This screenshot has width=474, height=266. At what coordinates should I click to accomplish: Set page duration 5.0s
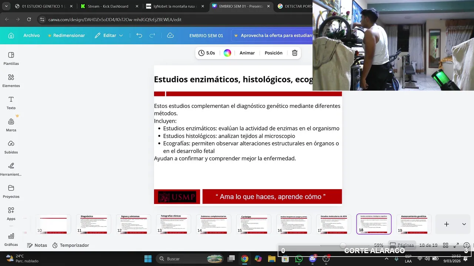click(207, 53)
